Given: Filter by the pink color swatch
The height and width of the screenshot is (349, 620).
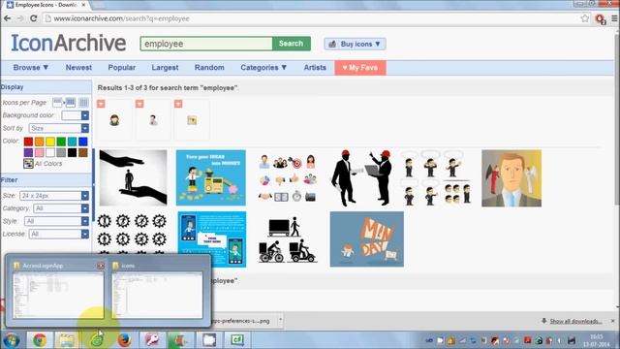Looking at the screenshot, I should click(39, 152).
